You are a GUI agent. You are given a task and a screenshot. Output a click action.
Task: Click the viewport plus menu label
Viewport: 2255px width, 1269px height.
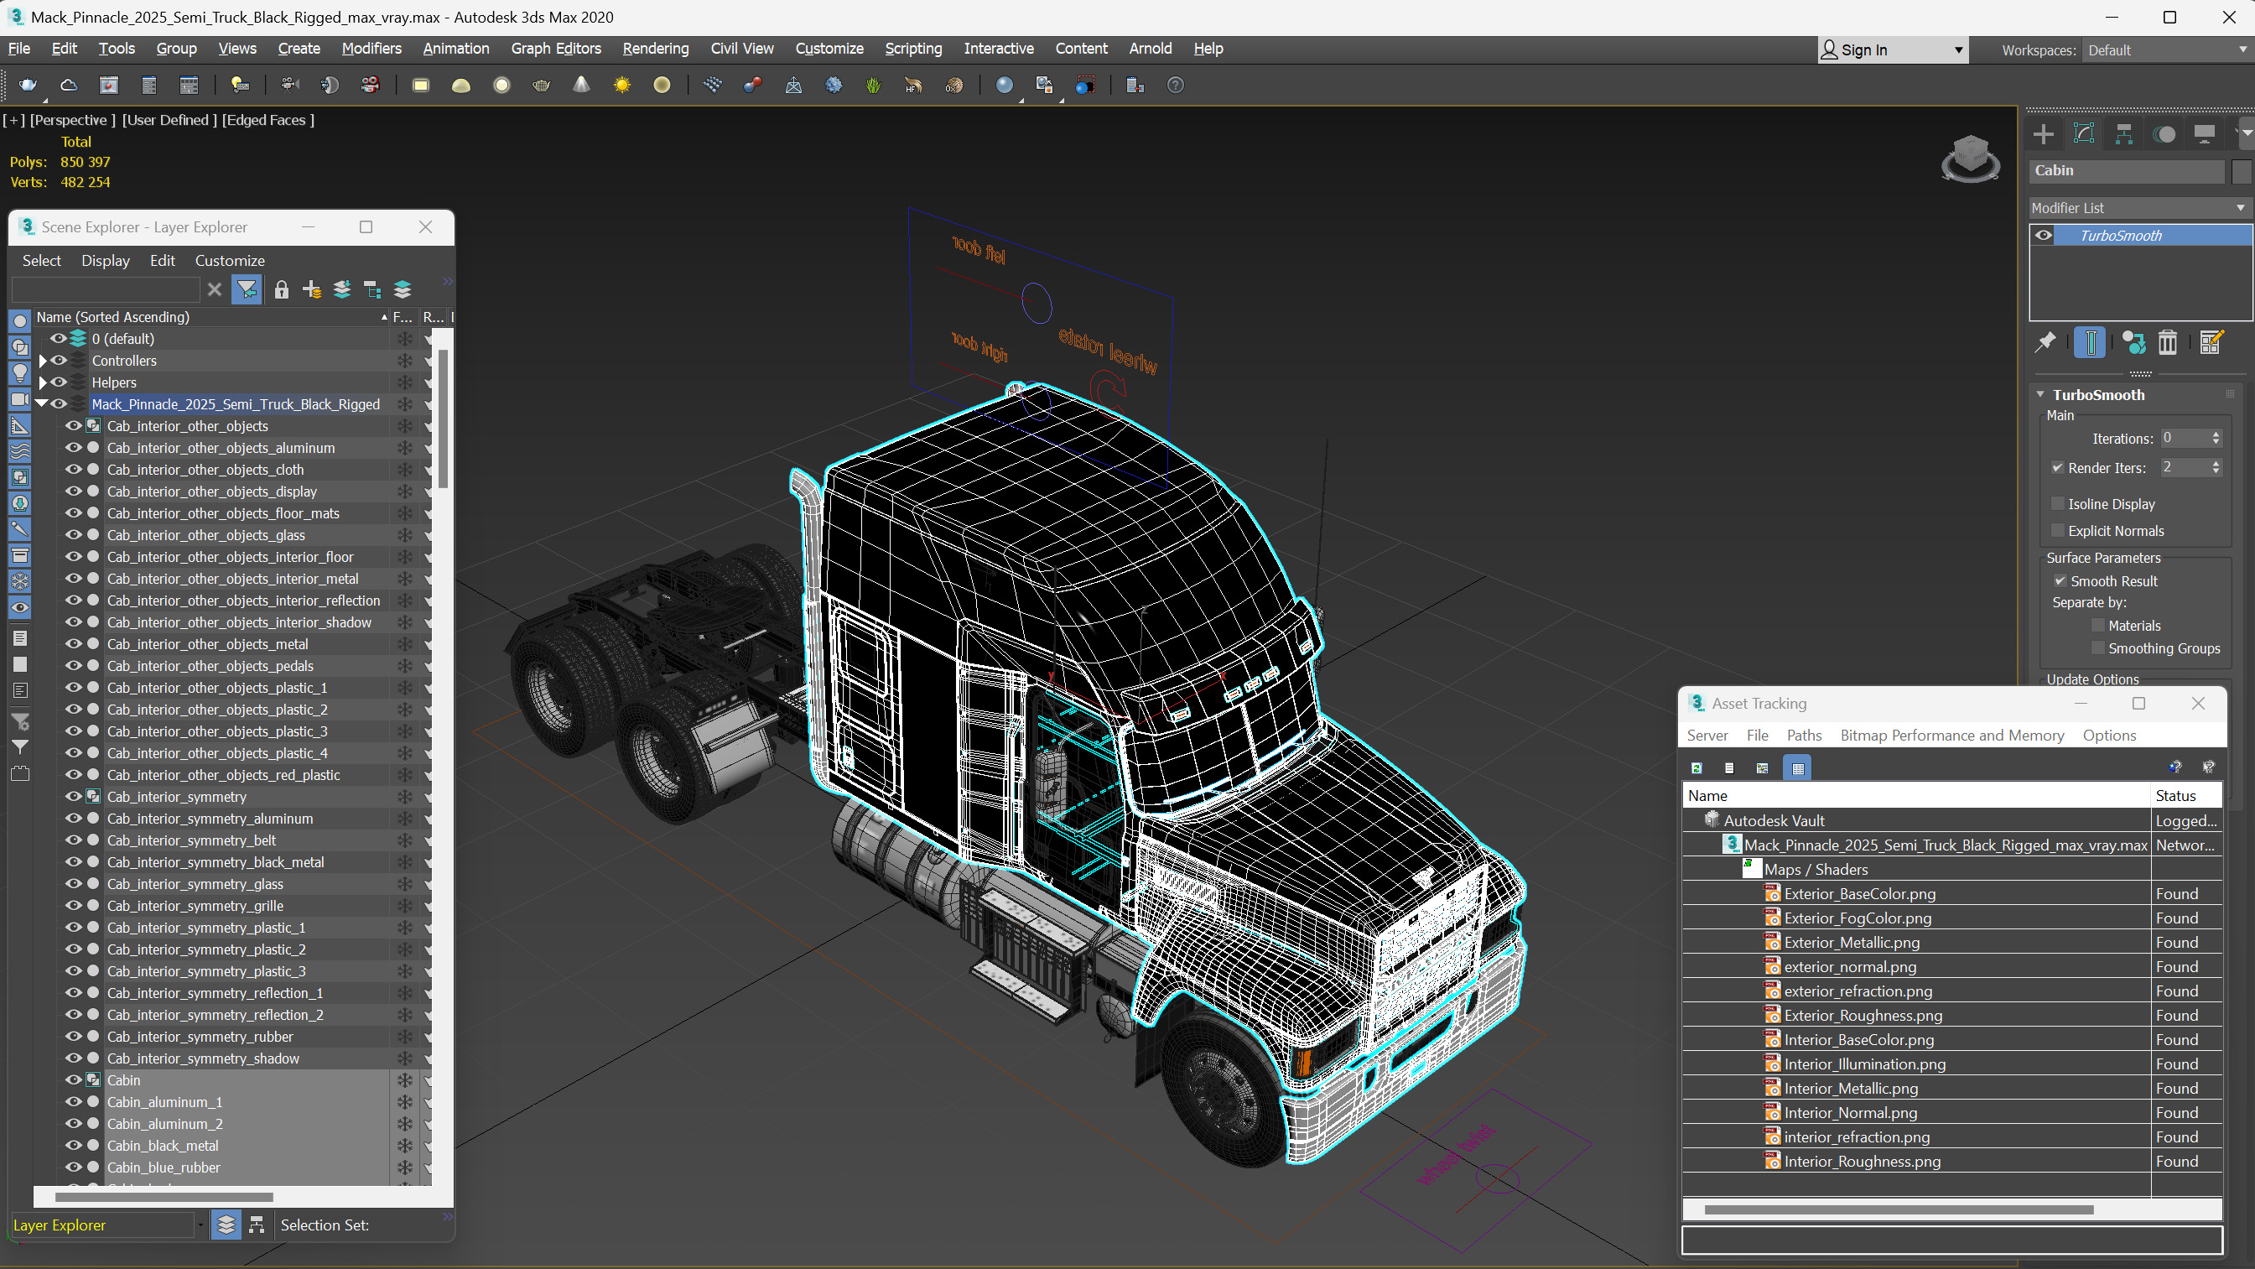point(14,120)
